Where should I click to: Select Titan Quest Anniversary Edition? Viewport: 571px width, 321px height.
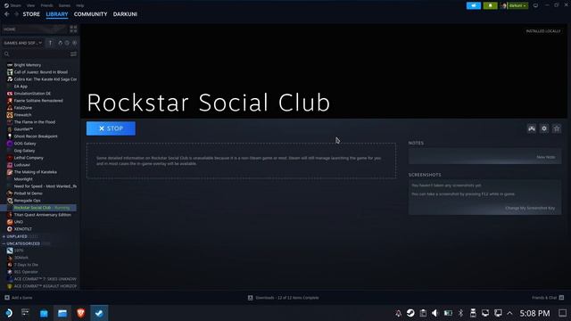[42, 215]
